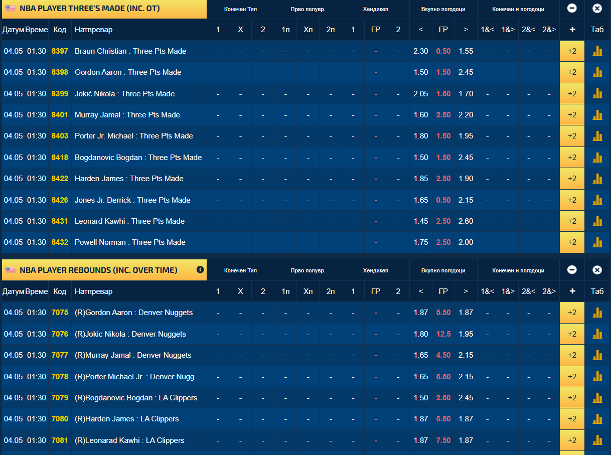Screen dimensions: 611x455
Task: Open stats chart for Braun Christian row
Action: [x=597, y=51]
